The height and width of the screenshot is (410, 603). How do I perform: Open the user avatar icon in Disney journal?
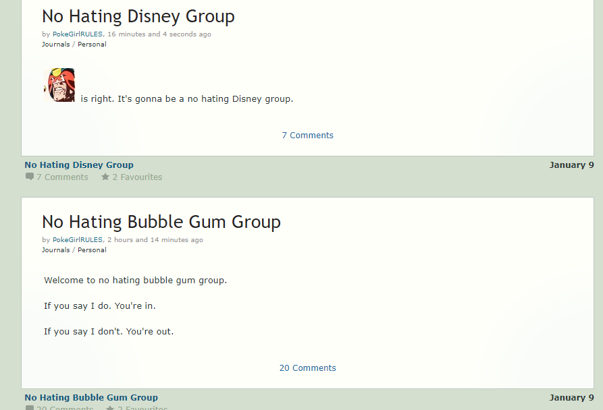click(59, 85)
